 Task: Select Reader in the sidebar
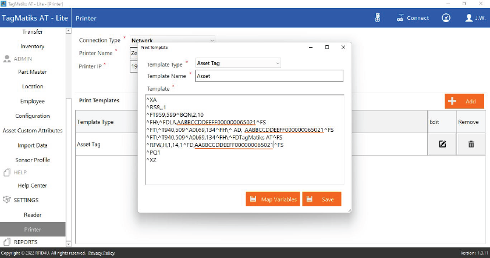tap(33, 215)
